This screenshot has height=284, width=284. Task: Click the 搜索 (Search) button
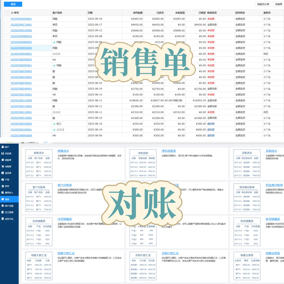point(13,4)
